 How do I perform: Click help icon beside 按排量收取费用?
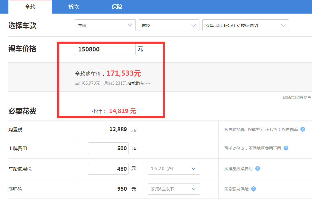click(258, 169)
